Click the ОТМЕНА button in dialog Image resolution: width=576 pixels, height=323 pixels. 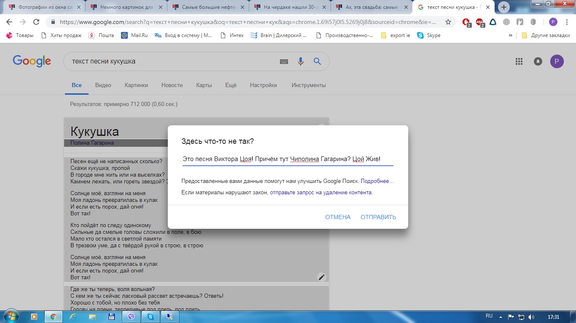coord(338,217)
